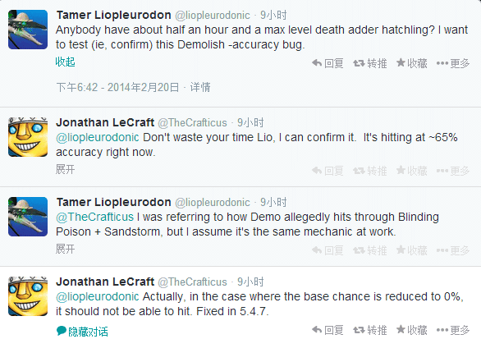The width and height of the screenshot is (481, 339).
Task: Retweet the Fixed in 5.4.7 tweet
Action: click(x=369, y=330)
